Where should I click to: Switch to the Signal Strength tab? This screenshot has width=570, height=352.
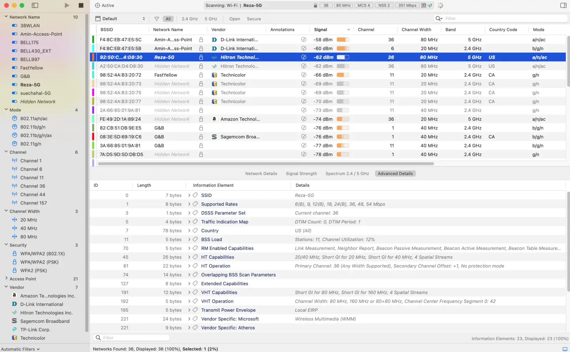coord(301,174)
